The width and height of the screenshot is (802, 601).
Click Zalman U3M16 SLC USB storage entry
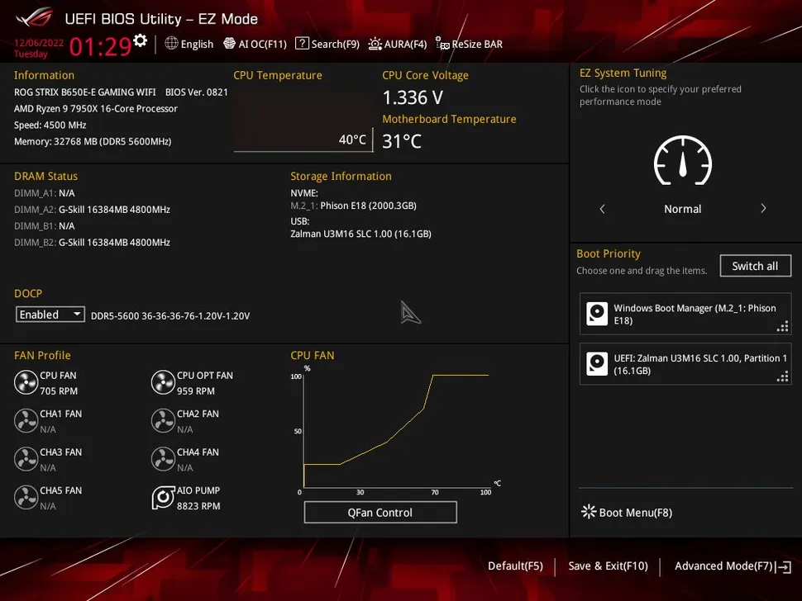(361, 234)
